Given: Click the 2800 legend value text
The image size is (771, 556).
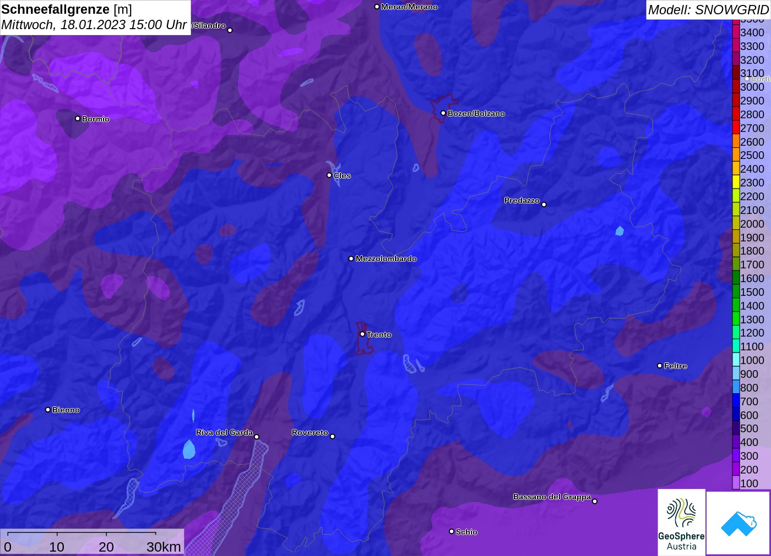Looking at the screenshot, I should [752, 114].
